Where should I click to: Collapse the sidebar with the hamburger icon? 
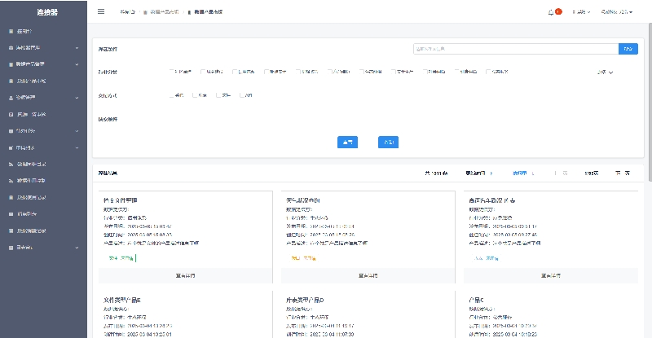[101, 11]
